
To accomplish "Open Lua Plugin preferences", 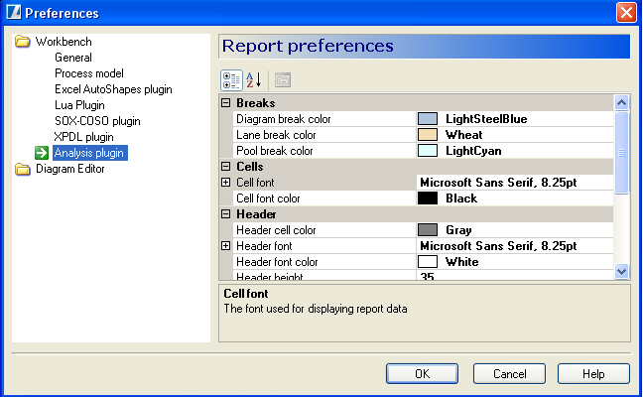I will (x=79, y=105).
